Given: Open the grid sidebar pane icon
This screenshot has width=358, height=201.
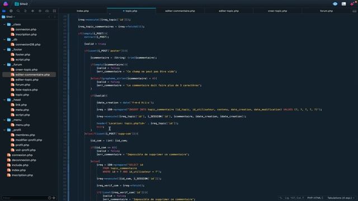Looking at the screenshot, I should click(54, 11).
